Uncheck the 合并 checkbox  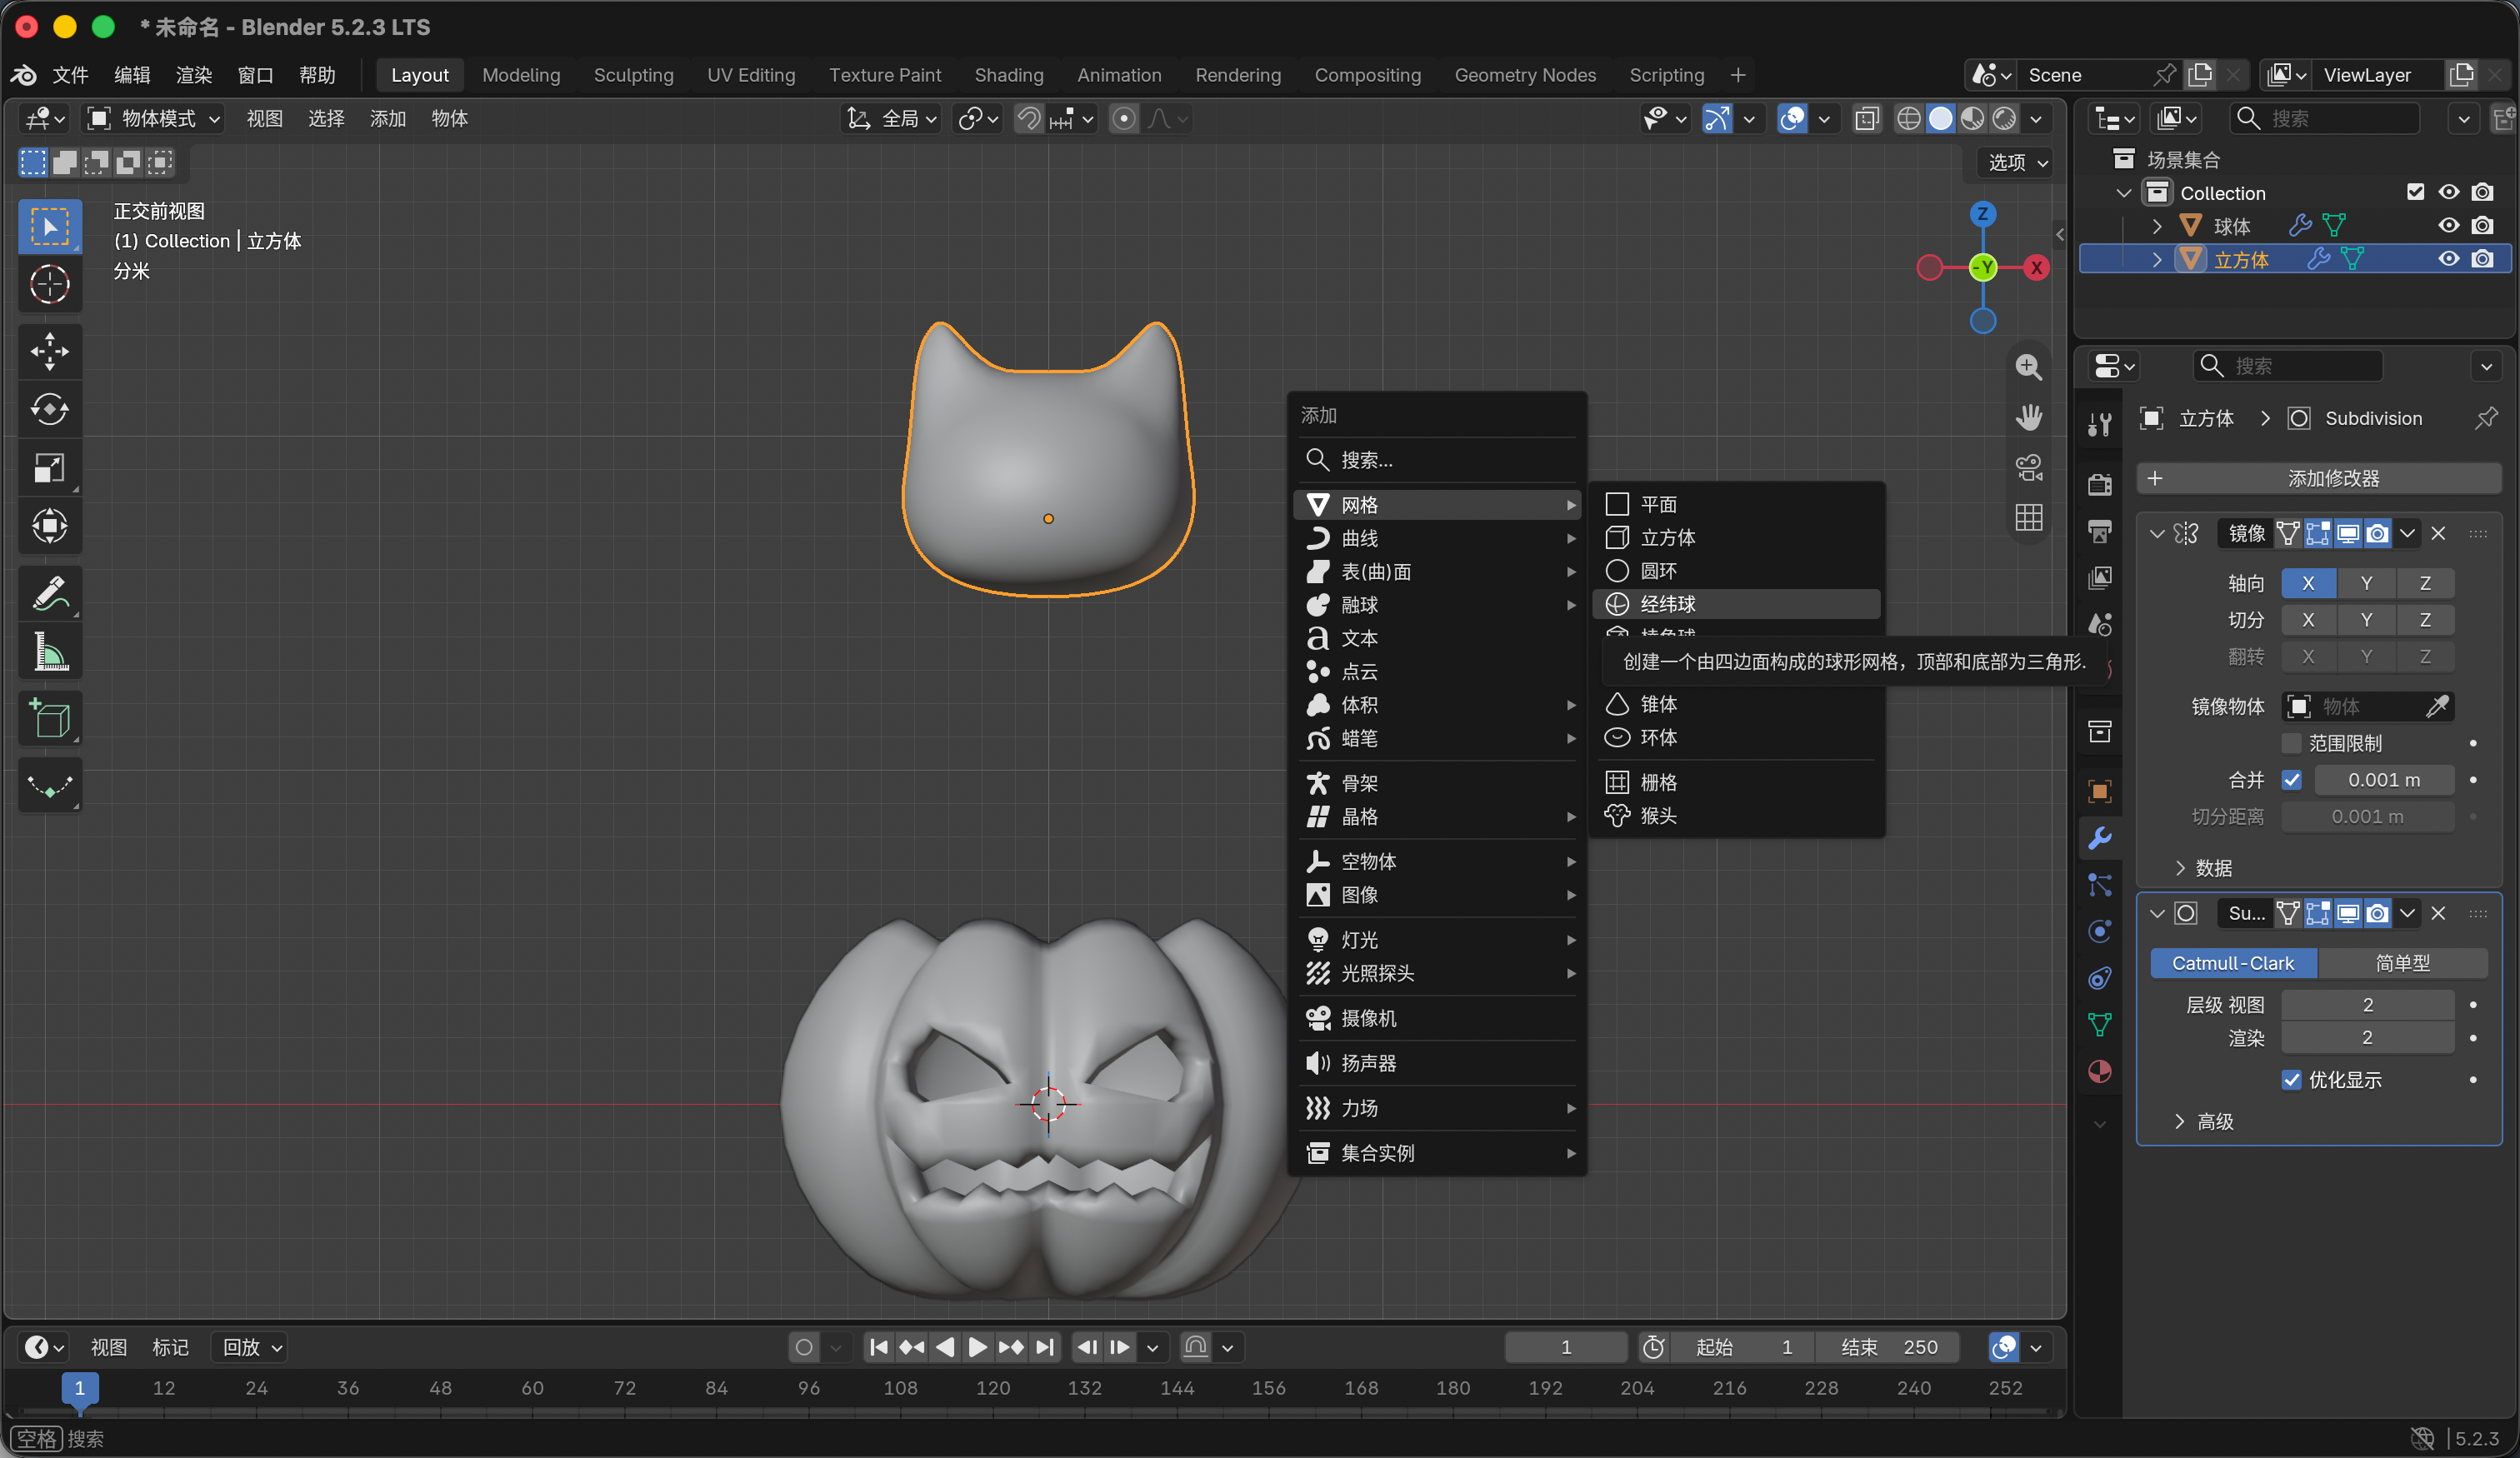pyautogui.click(x=2291, y=780)
